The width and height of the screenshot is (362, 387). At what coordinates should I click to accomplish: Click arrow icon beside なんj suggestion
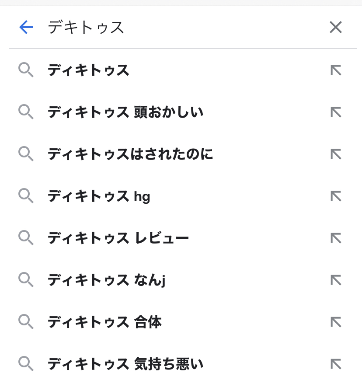335,280
